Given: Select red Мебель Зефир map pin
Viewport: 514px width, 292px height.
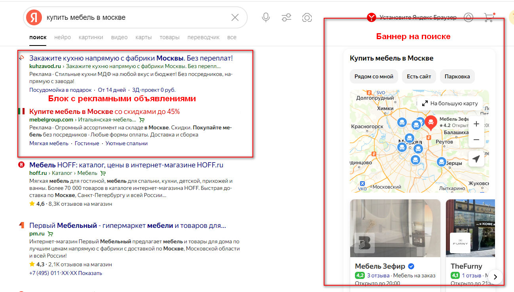Looking at the screenshot, I should point(431,123).
